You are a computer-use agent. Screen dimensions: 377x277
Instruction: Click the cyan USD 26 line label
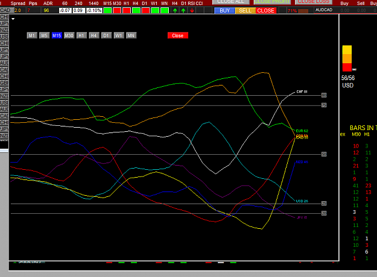click(302, 201)
